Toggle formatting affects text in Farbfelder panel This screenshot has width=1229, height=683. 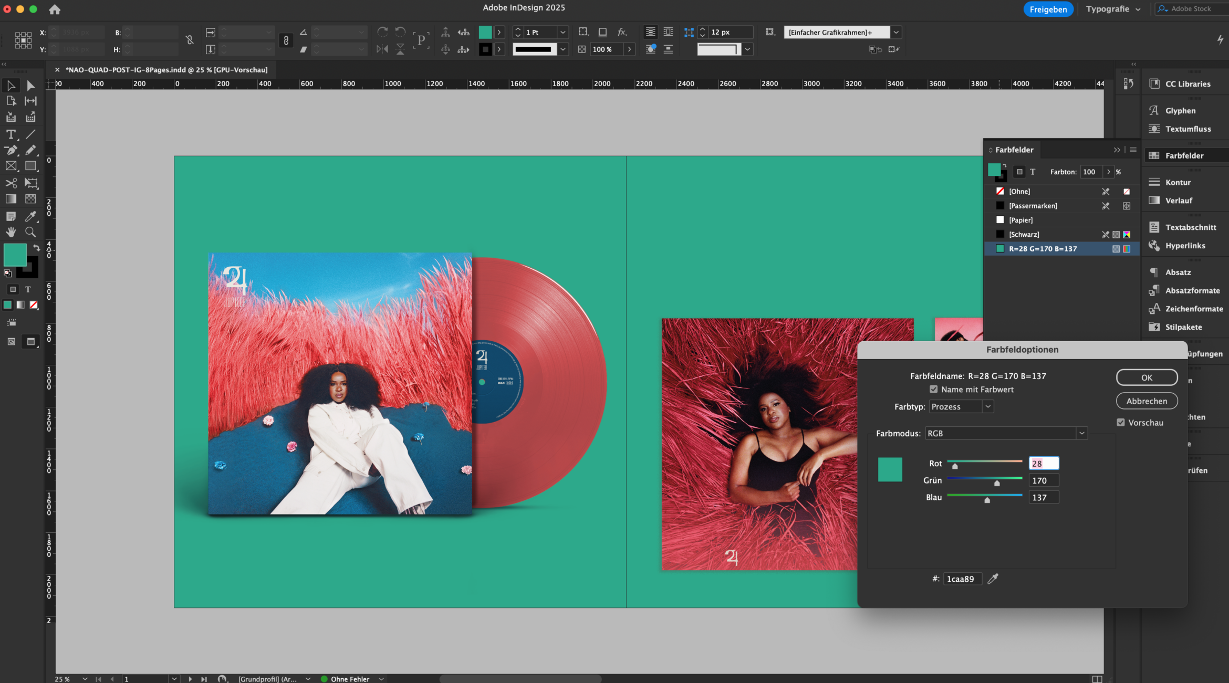[1033, 172]
